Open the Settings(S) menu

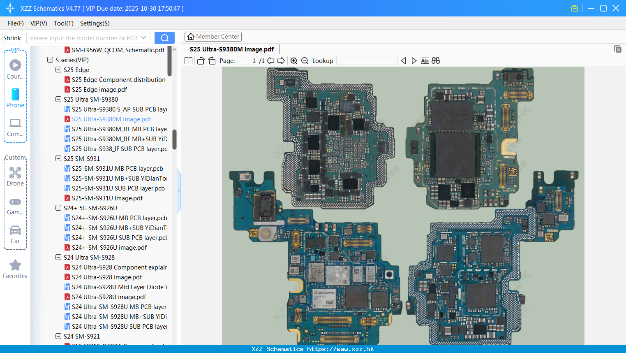pos(95,23)
